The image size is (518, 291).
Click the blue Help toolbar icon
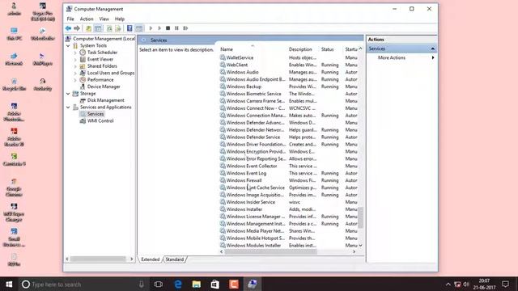coord(129,28)
